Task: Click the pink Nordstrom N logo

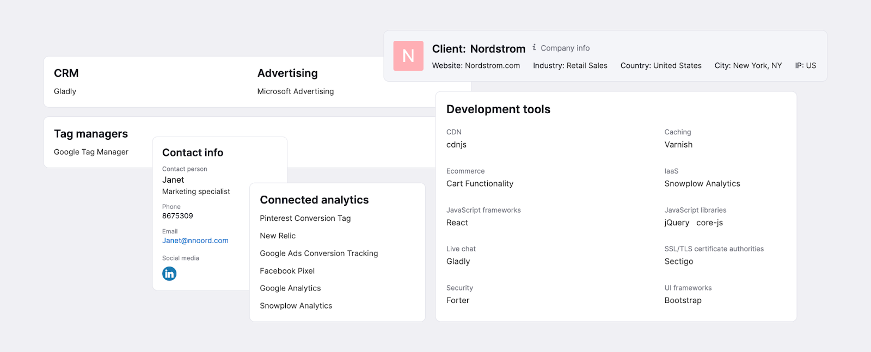Action: coord(408,56)
